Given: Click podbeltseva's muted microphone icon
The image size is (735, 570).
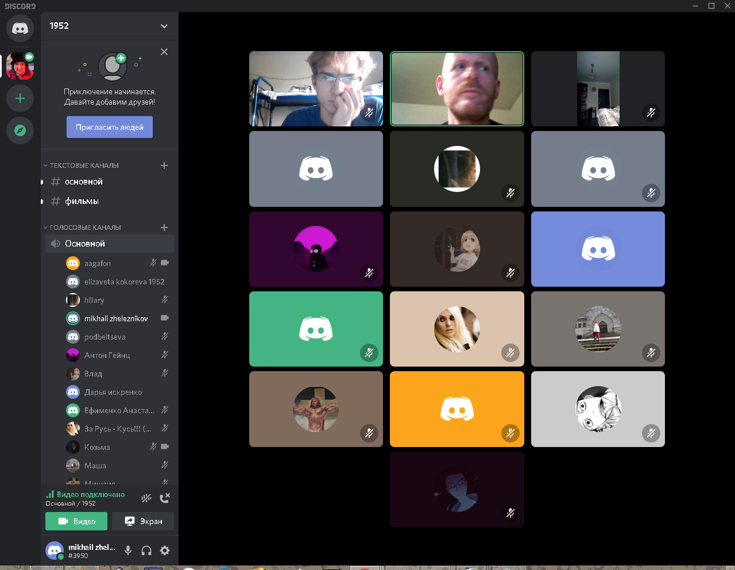Looking at the screenshot, I should coord(165,336).
